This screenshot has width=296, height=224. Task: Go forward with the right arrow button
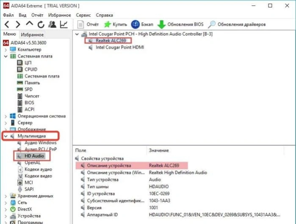pos(18,25)
